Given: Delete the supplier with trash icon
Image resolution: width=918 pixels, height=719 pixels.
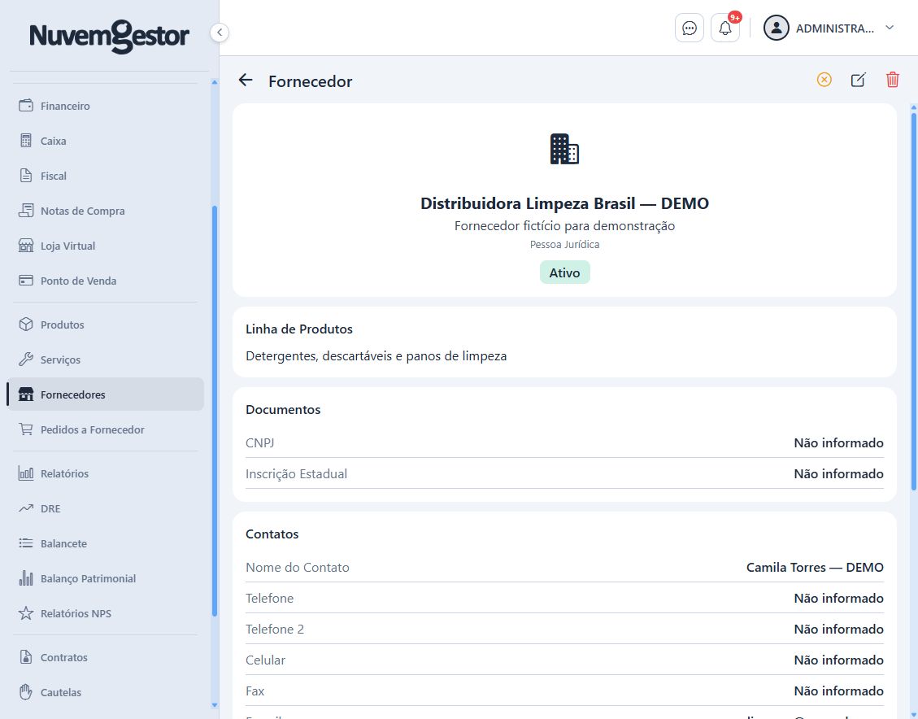Looking at the screenshot, I should (892, 80).
